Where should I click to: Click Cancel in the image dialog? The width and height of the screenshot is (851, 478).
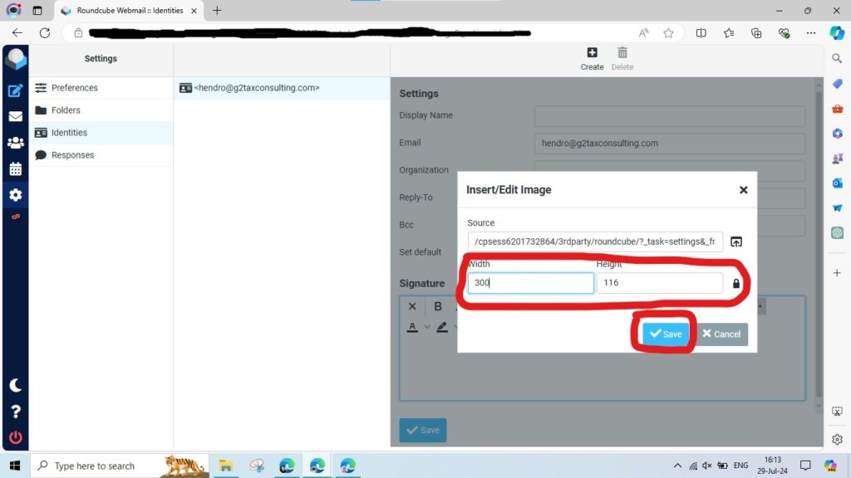pyautogui.click(x=721, y=334)
